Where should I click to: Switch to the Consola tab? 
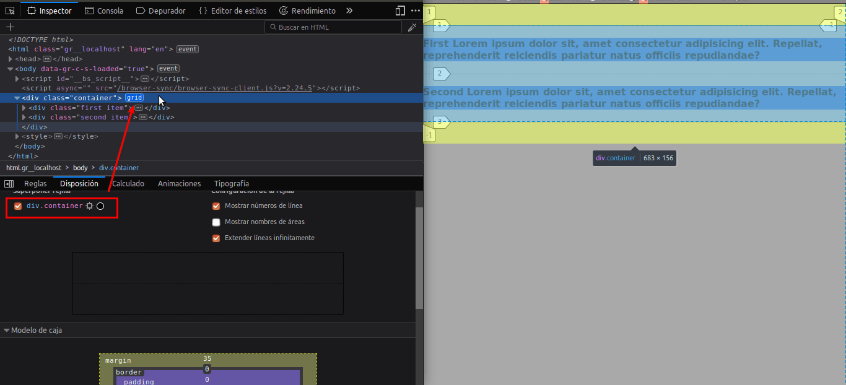pyautogui.click(x=103, y=11)
